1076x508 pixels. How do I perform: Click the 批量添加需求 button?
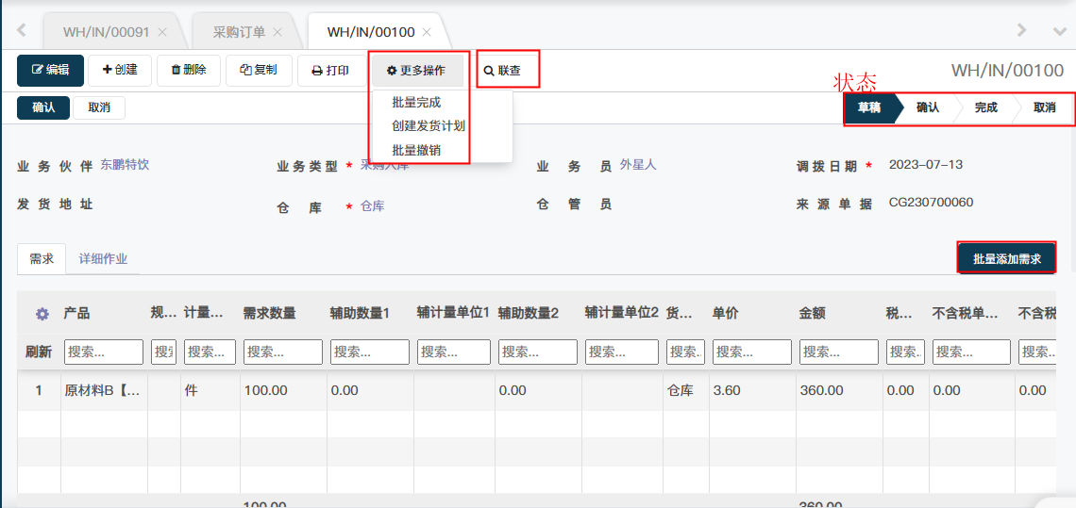coord(1006,258)
